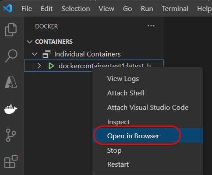Collapse the Individual Containers chevron
Viewport: 212px width, 175px height.
(x=35, y=54)
